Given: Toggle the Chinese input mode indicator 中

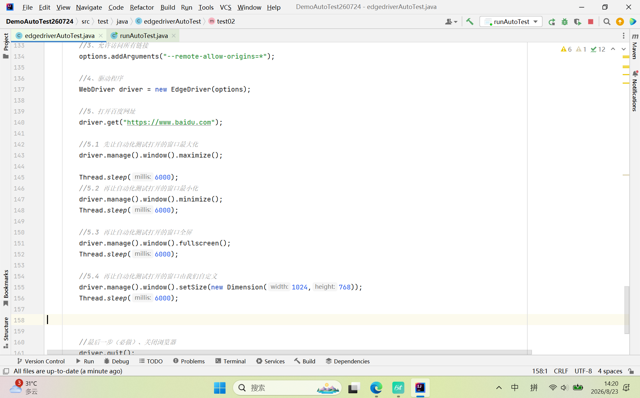Looking at the screenshot, I should click(515, 388).
